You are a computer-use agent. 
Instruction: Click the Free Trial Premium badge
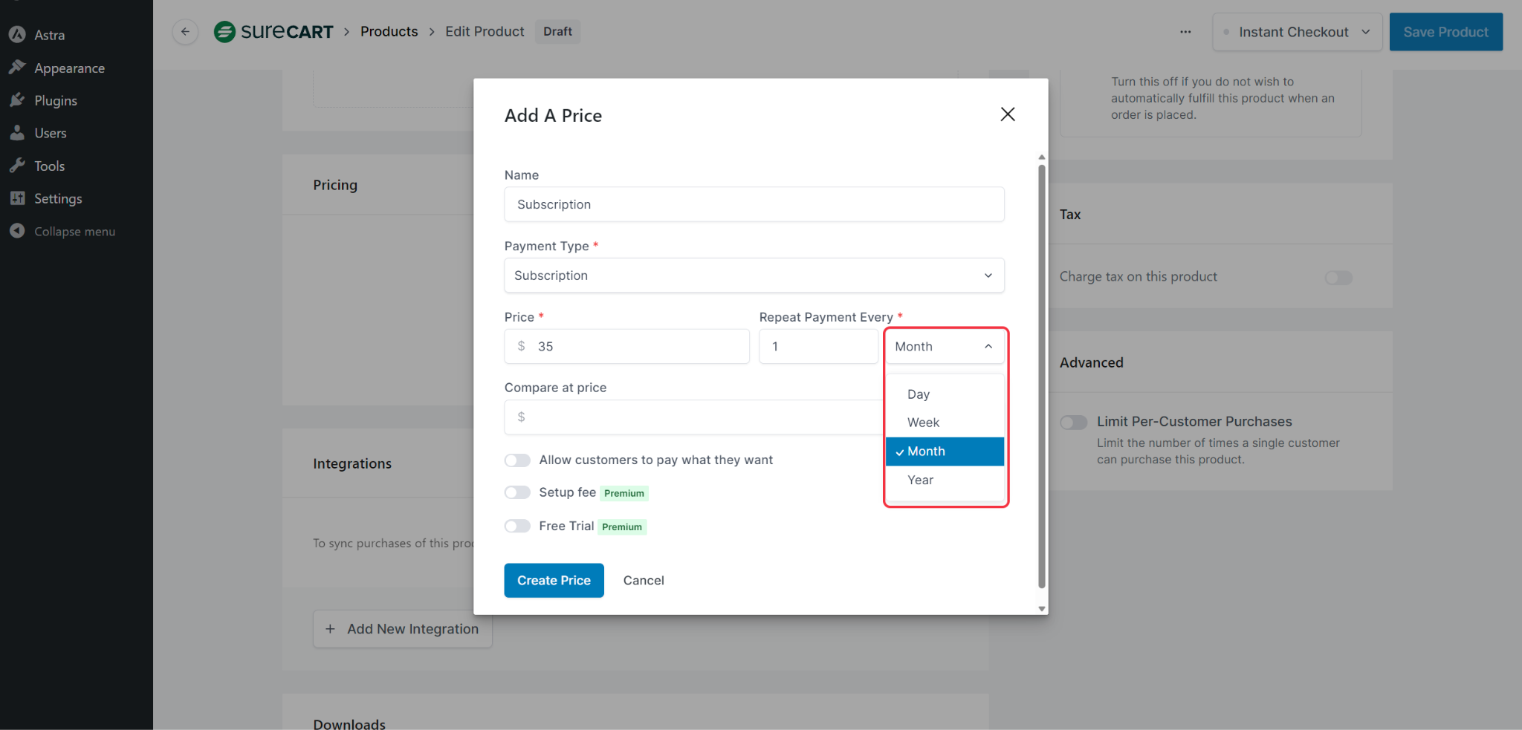[622, 527]
